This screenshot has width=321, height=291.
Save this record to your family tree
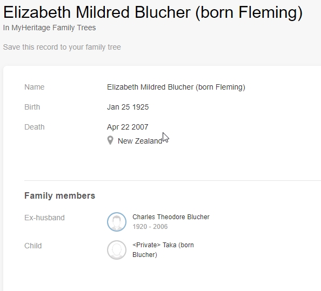pos(62,47)
